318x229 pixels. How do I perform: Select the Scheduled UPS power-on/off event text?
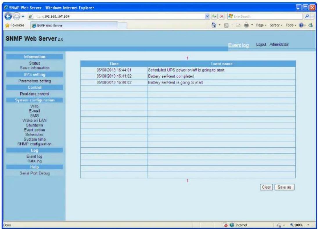(186, 70)
